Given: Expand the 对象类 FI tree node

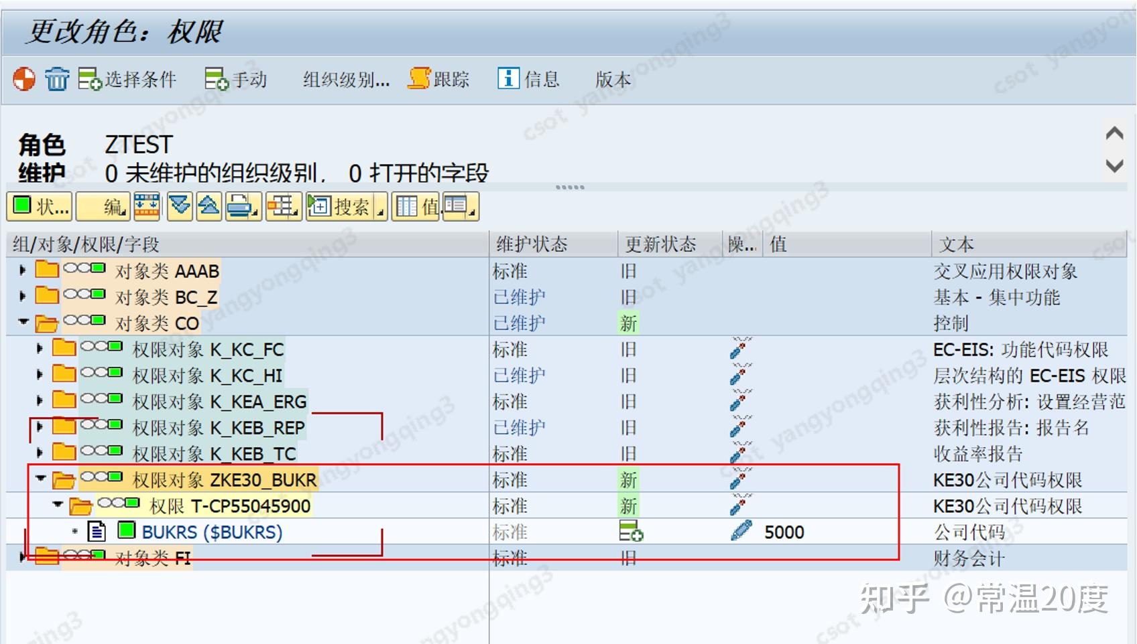Looking at the screenshot, I should tap(21, 557).
